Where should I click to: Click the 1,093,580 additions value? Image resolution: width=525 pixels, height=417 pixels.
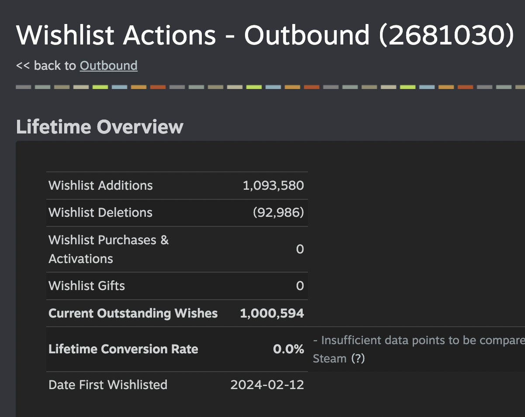(273, 185)
